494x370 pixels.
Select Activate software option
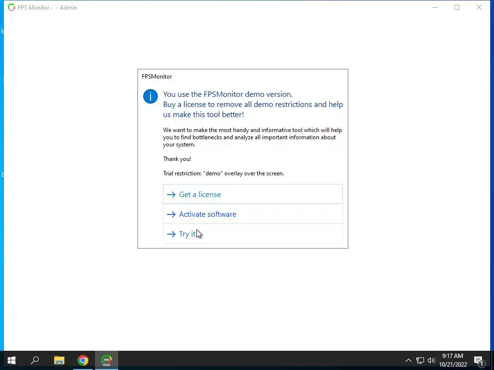click(x=253, y=214)
